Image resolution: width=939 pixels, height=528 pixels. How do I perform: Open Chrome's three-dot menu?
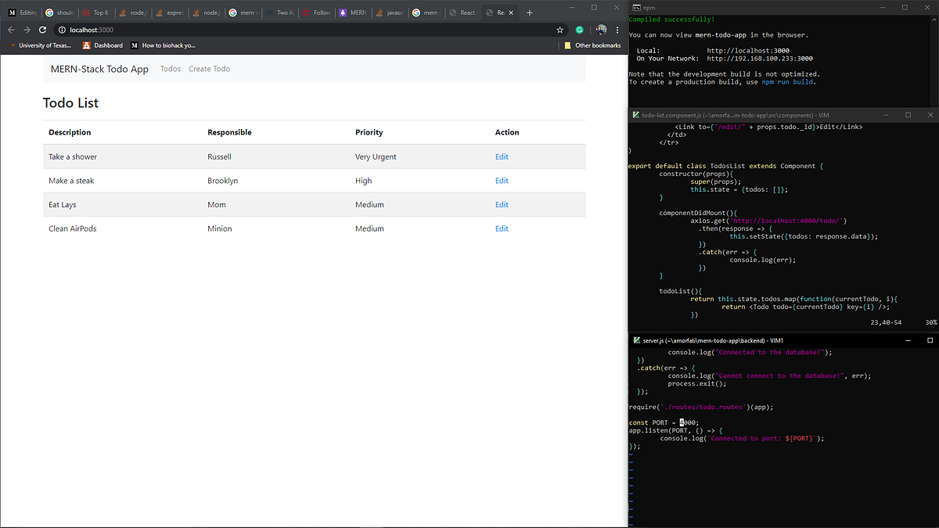[617, 28]
